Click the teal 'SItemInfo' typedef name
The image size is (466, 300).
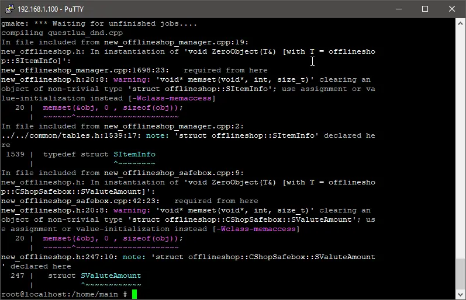click(x=134, y=155)
